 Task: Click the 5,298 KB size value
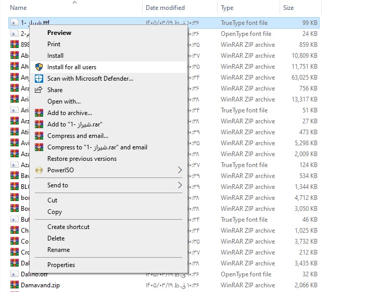(306, 143)
